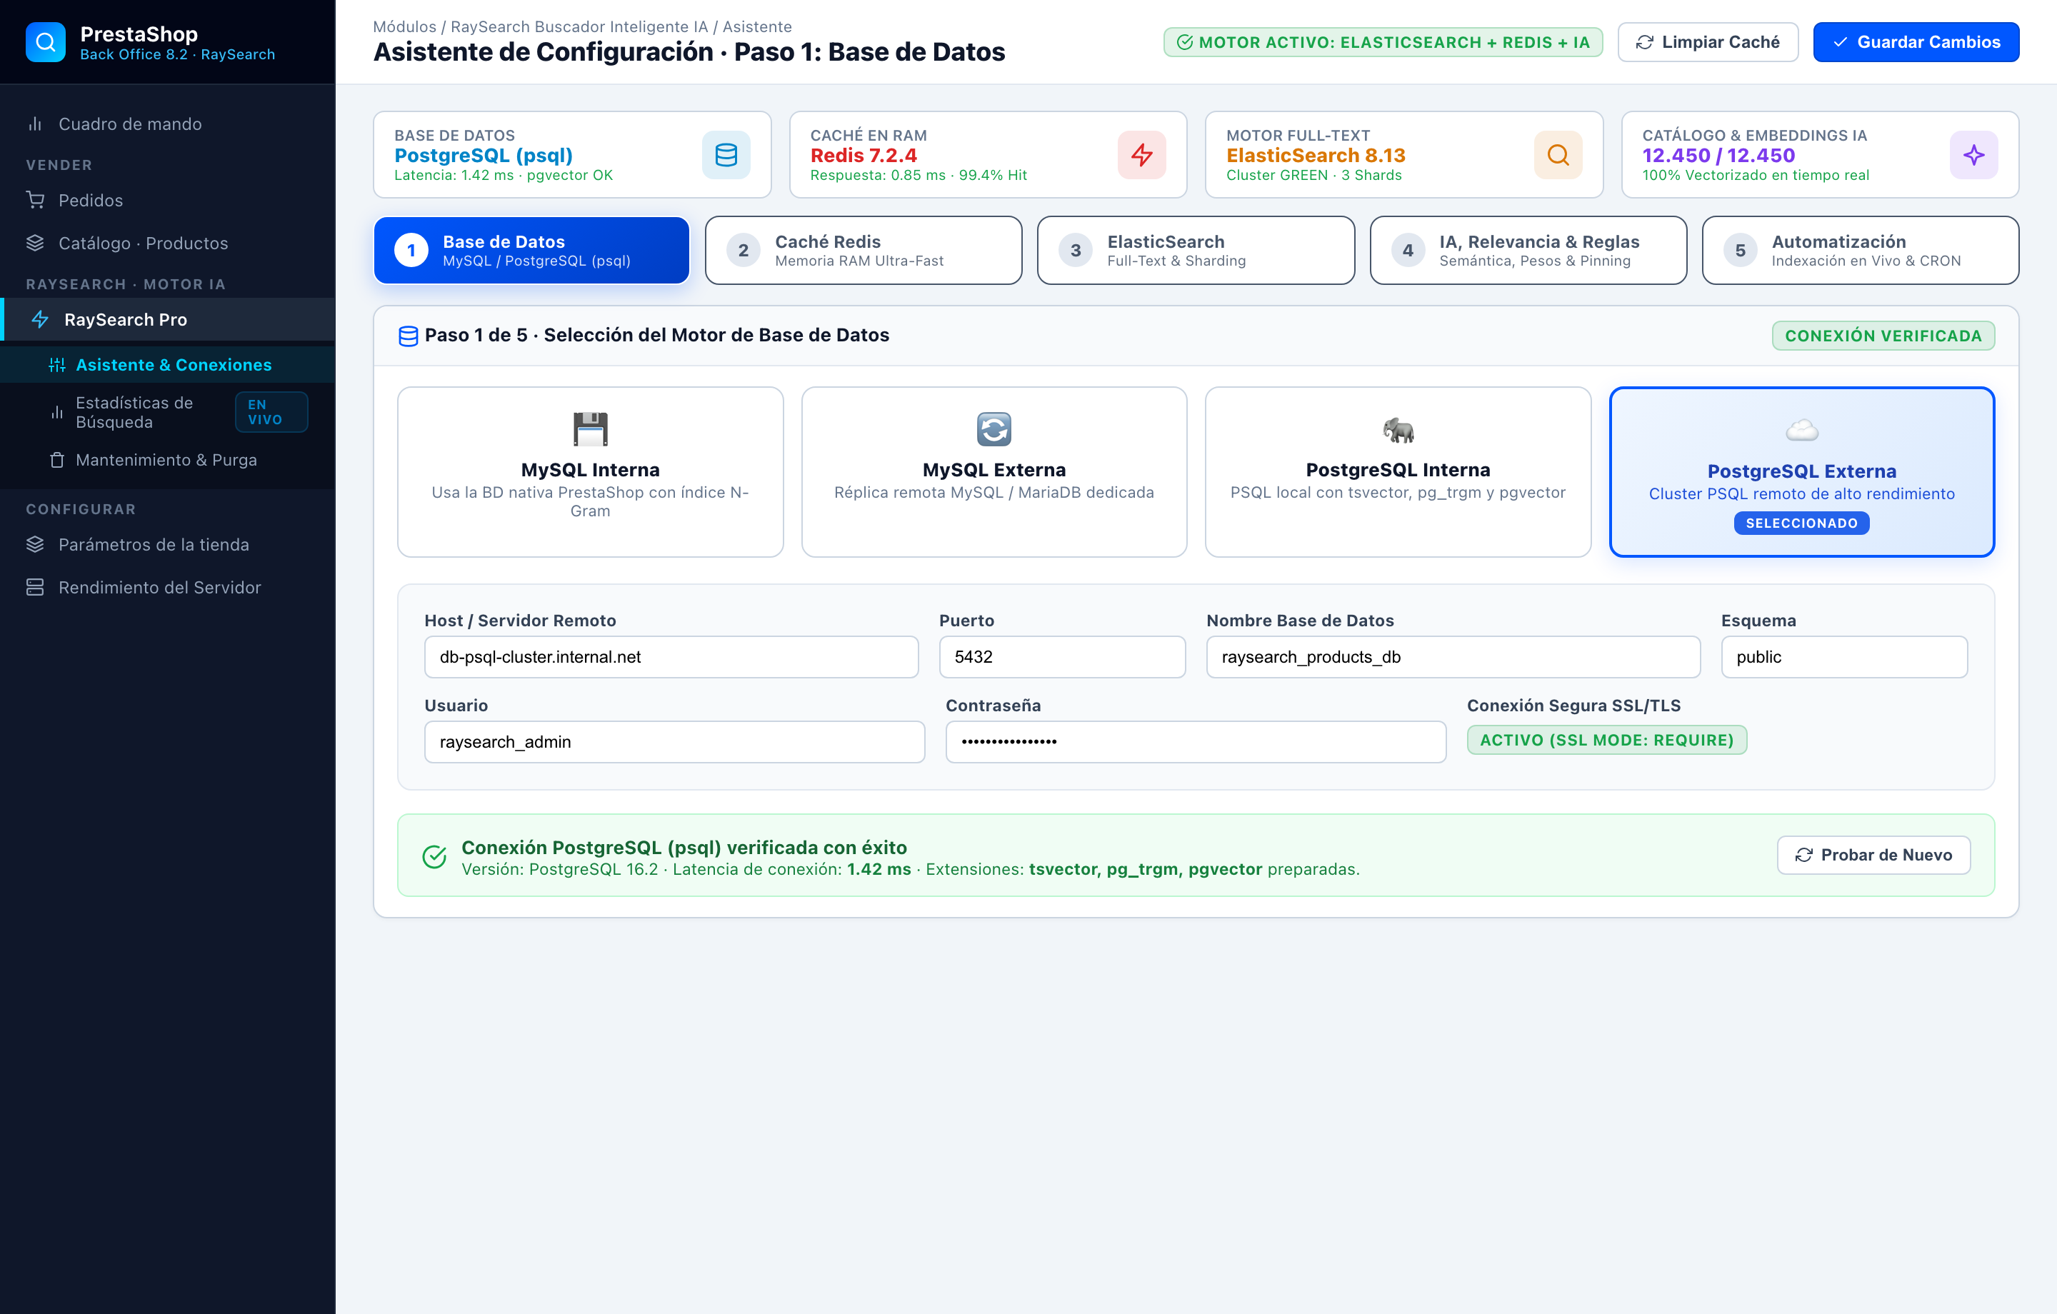This screenshot has width=2057, height=1314.
Task: Open step 1 Base de Datos tab
Action: tap(531, 251)
